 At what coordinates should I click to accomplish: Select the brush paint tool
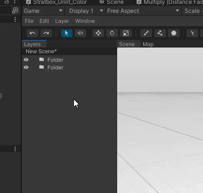coord(146,33)
